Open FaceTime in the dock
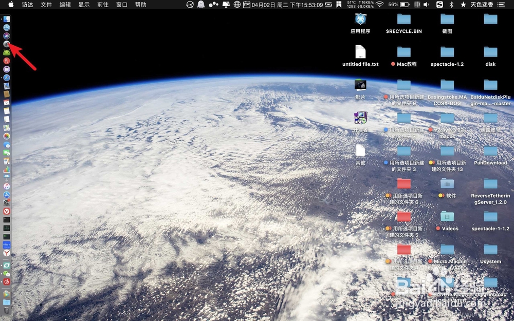Image resolution: width=514 pixels, height=321 pixels. point(7,153)
